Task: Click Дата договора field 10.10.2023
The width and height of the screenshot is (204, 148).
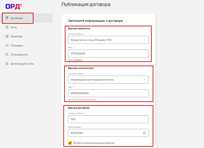Action: point(108,133)
